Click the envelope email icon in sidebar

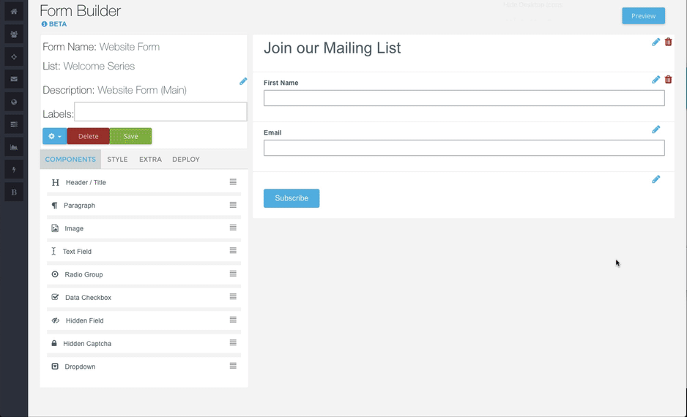(14, 79)
